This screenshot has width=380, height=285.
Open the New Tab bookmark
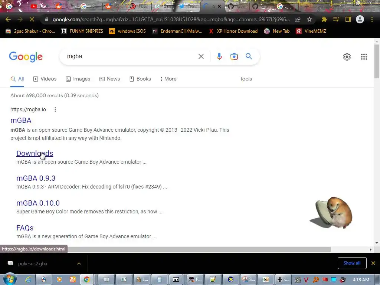pos(277,31)
